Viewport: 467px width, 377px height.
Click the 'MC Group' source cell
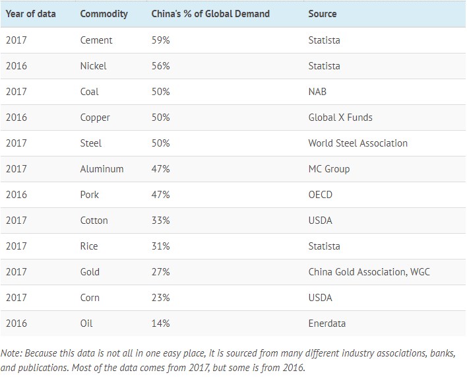(329, 169)
